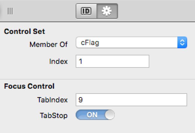Focus the TabIndex field showing 9
The height and width of the screenshot is (133, 195).
[x=131, y=100]
